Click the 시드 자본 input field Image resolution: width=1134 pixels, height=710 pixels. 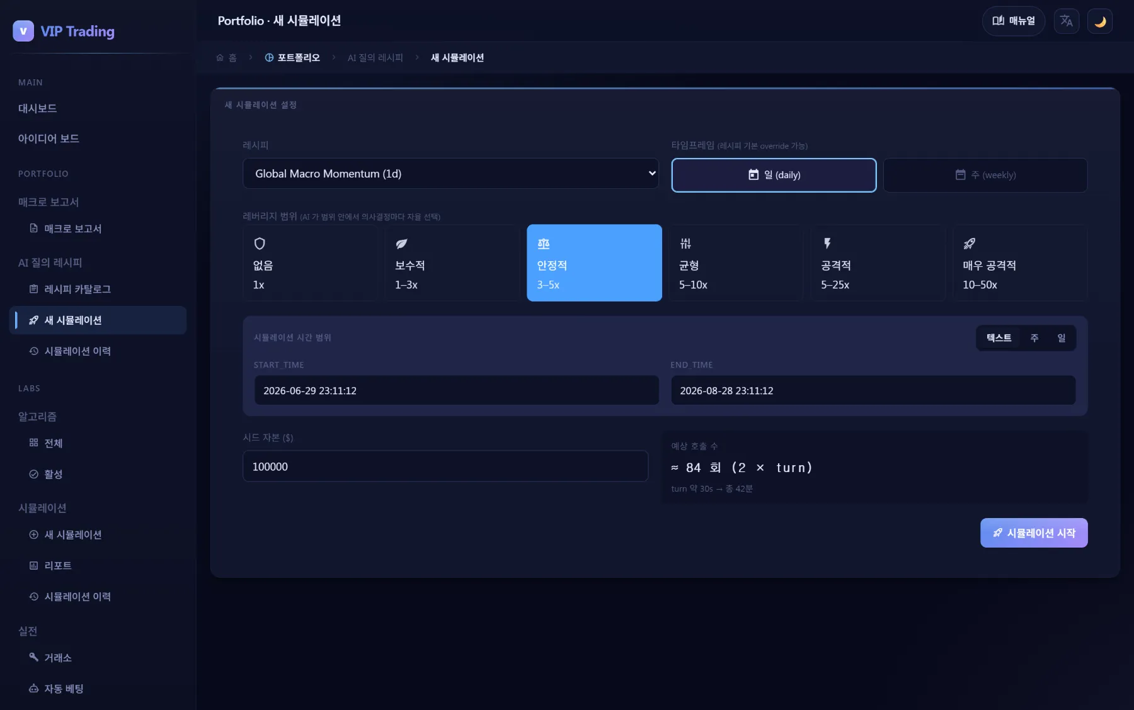point(445,466)
